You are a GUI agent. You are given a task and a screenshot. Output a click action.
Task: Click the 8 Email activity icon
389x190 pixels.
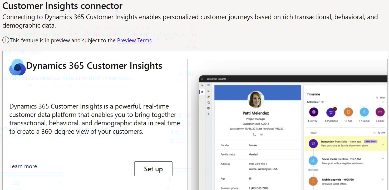coord(380,112)
